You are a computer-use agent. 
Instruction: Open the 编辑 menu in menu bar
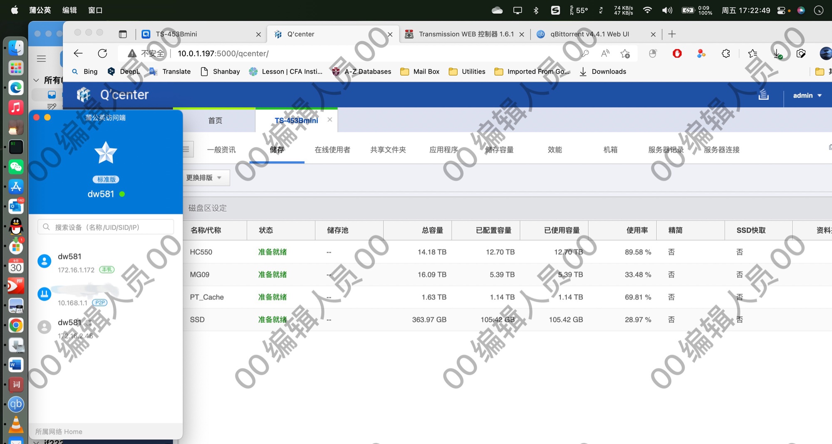tap(69, 10)
